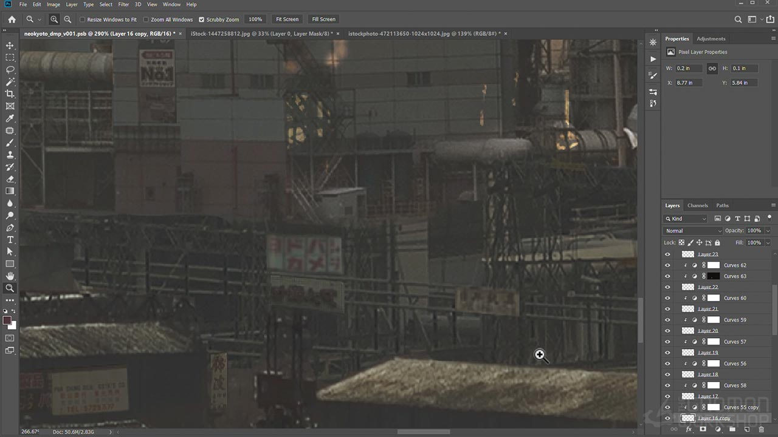The image size is (778, 437).
Task: Open the Opacity slider dropdown arrow
Action: tap(768, 231)
